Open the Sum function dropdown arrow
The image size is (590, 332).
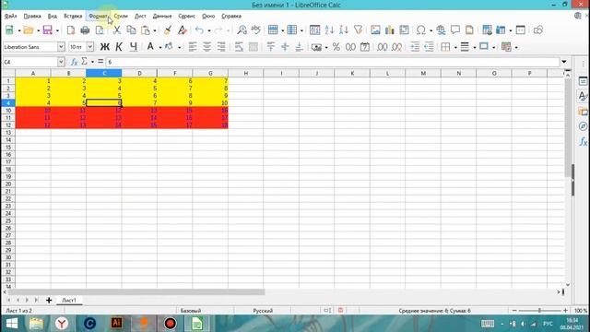(92, 62)
